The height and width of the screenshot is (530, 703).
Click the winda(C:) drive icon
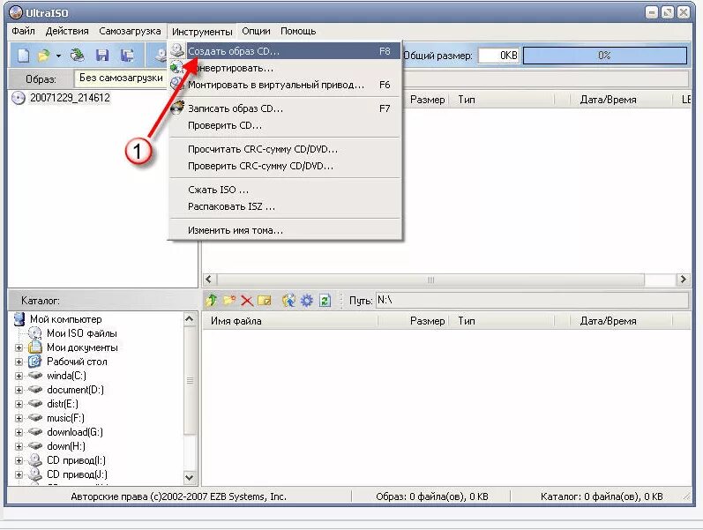click(35, 376)
